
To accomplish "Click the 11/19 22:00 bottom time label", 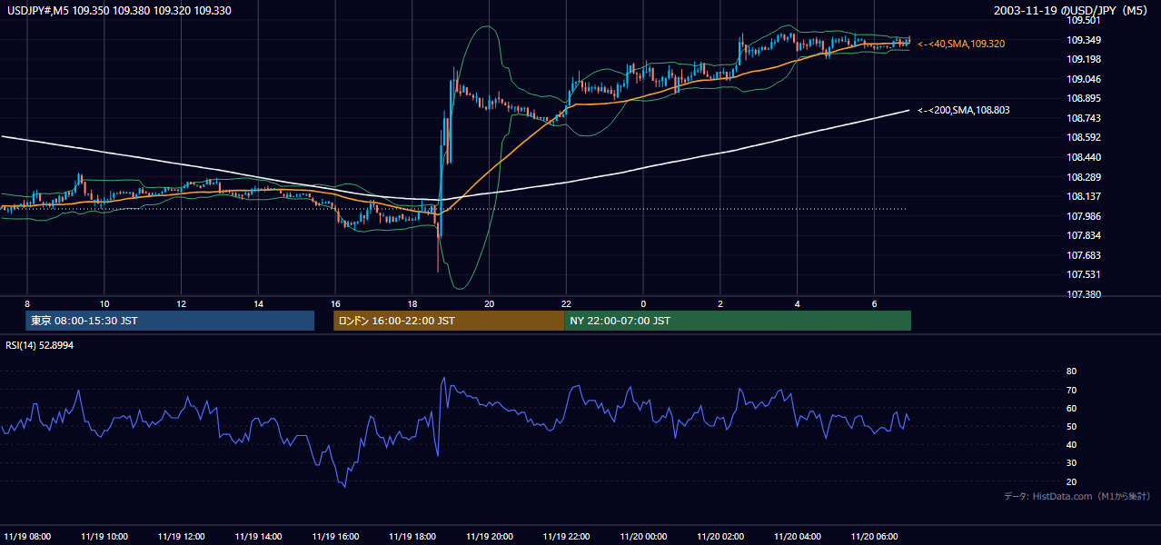I will point(567,536).
